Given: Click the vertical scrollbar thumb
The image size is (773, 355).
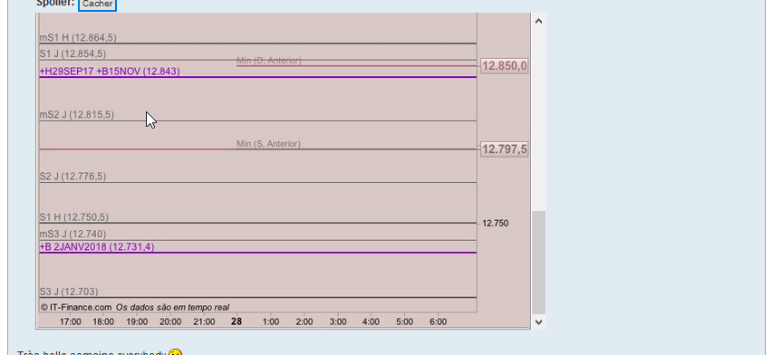Looking at the screenshot, I should click(x=538, y=263).
